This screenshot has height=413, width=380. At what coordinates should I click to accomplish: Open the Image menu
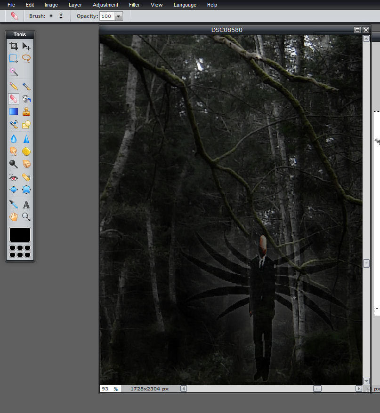pos(51,5)
